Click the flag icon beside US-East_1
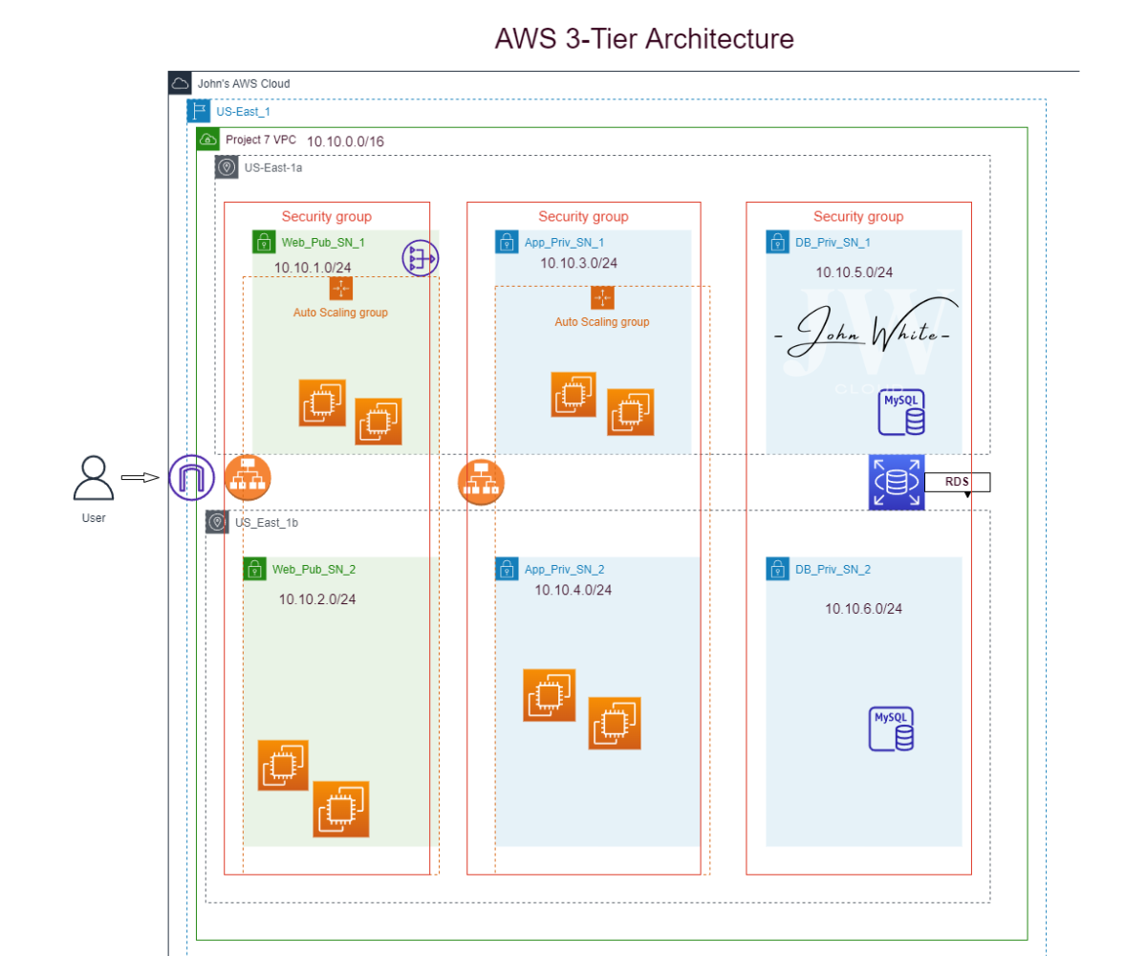The height and width of the screenshot is (956, 1147). [198, 111]
